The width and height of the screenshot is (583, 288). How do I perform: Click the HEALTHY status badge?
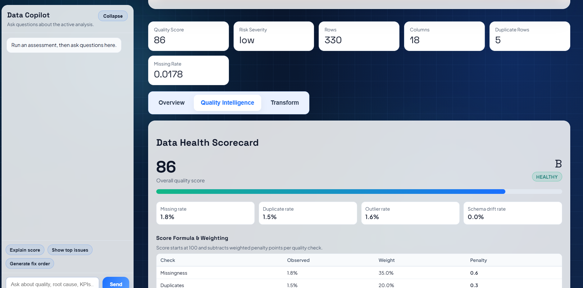547,176
